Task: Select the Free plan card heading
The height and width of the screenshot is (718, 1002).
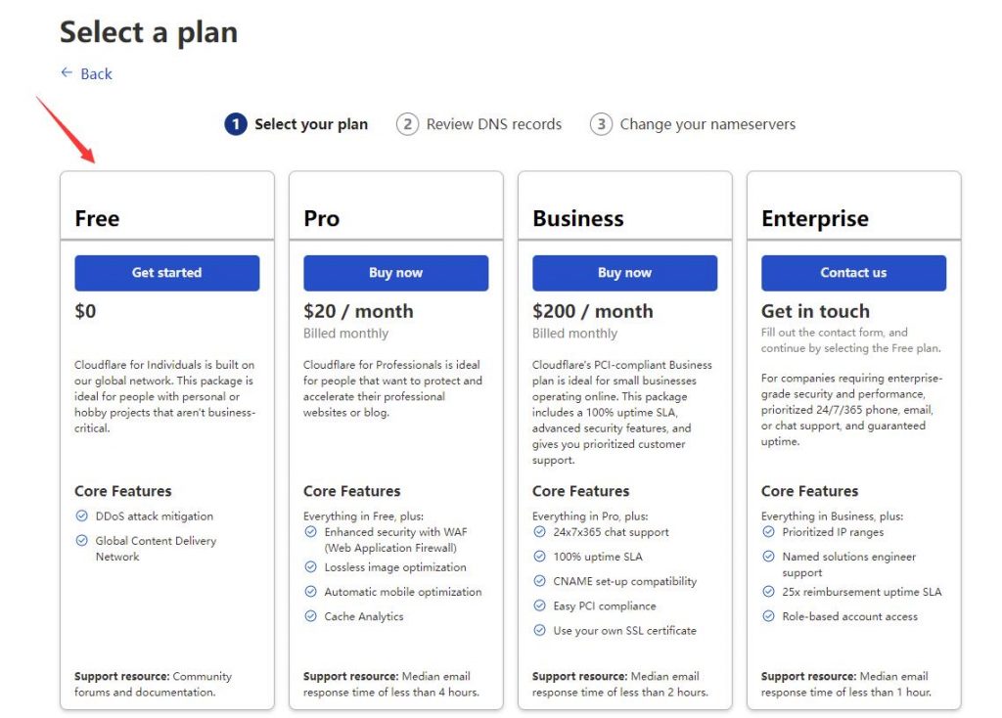Action: click(x=97, y=218)
